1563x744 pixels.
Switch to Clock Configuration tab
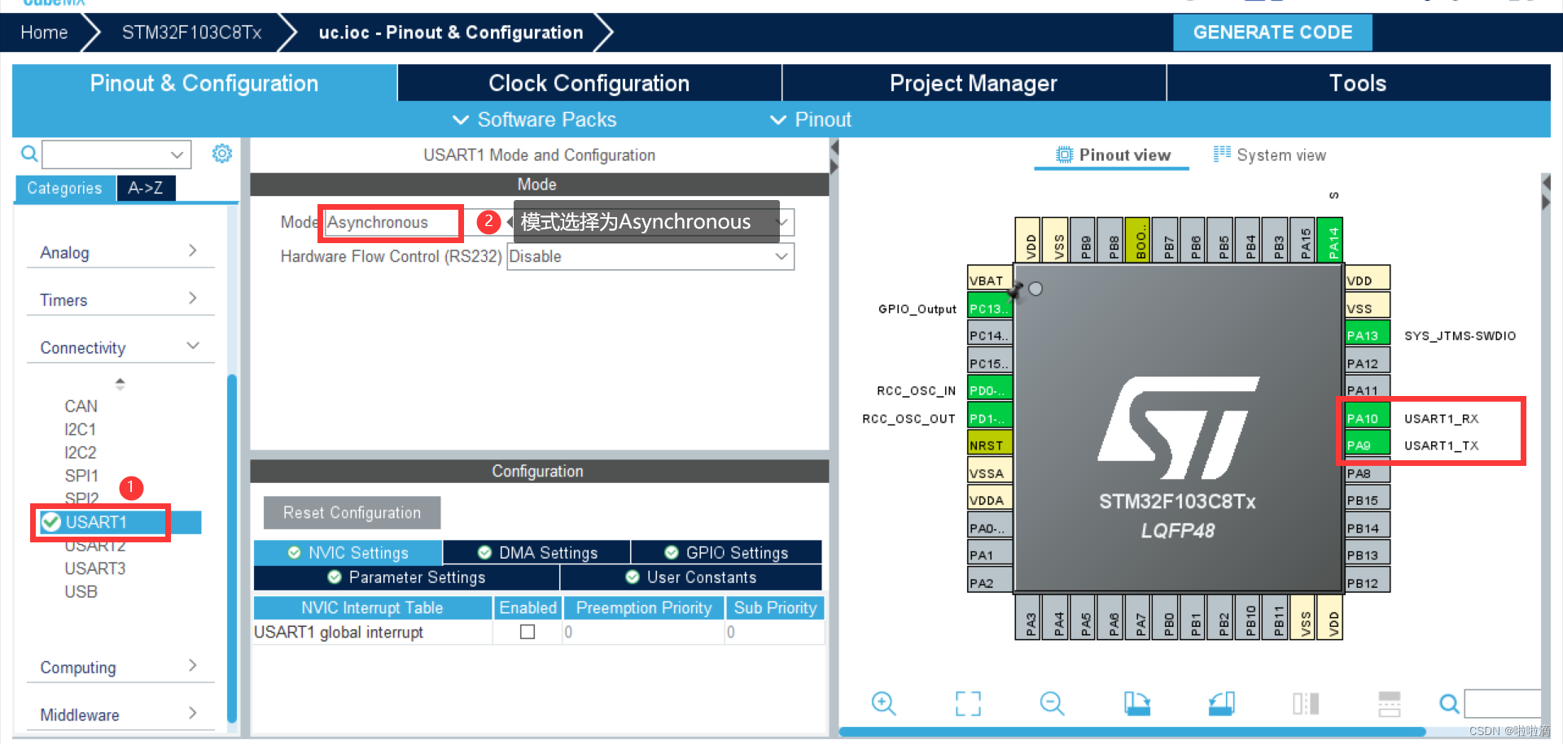coord(589,83)
